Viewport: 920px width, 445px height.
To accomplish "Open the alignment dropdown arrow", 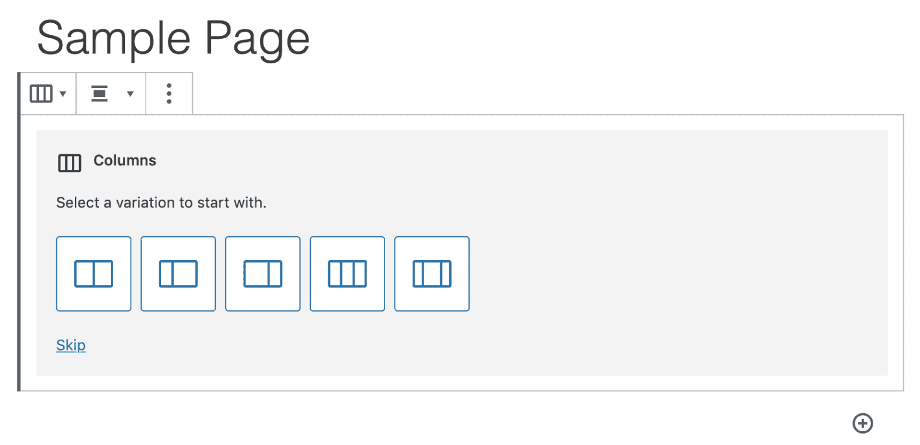I will pyautogui.click(x=131, y=93).
